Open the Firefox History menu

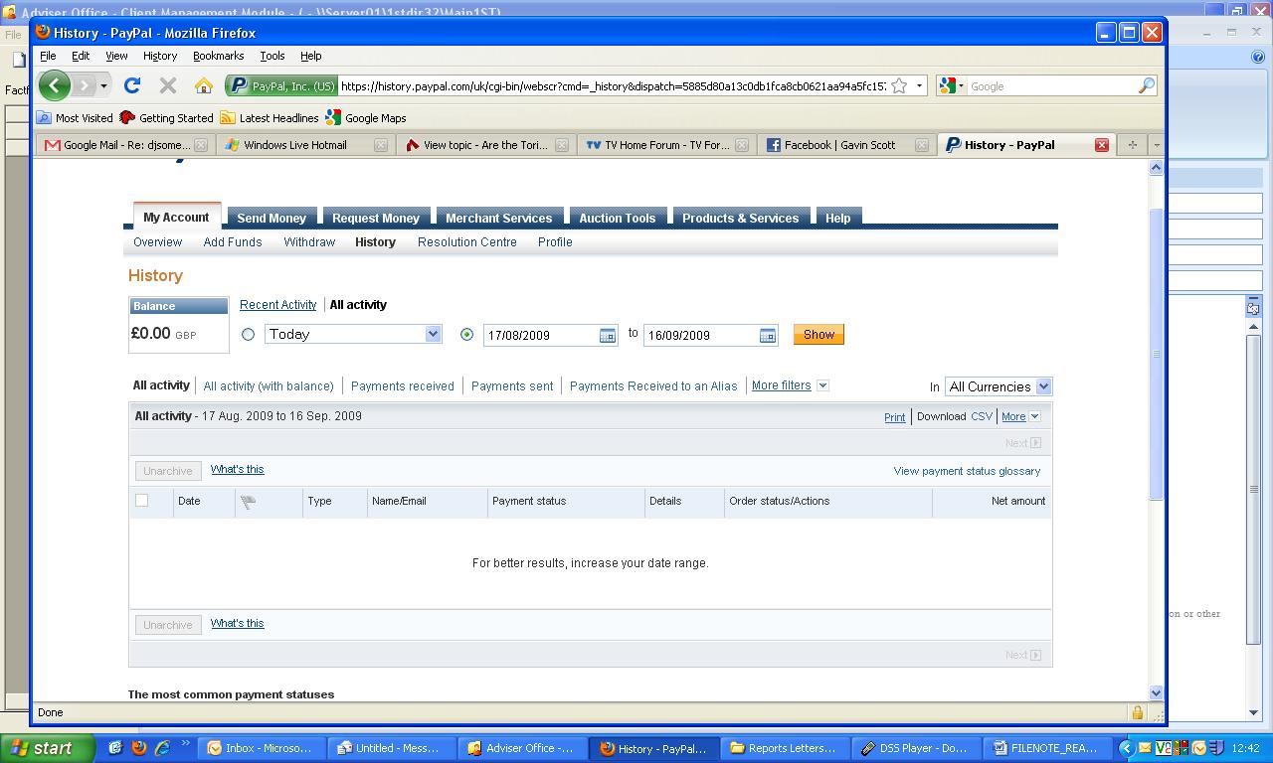[x=159, y=56]
